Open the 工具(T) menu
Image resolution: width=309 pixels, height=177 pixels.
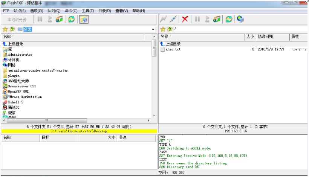88,11
